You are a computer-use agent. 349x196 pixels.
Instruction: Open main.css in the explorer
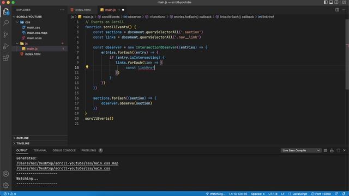[33, 27]
